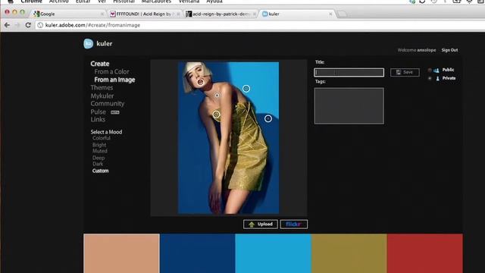Reload the page with refresh icon
This screenshot has width=485, height=273.
pyautogui.click(x=28, y=25)
